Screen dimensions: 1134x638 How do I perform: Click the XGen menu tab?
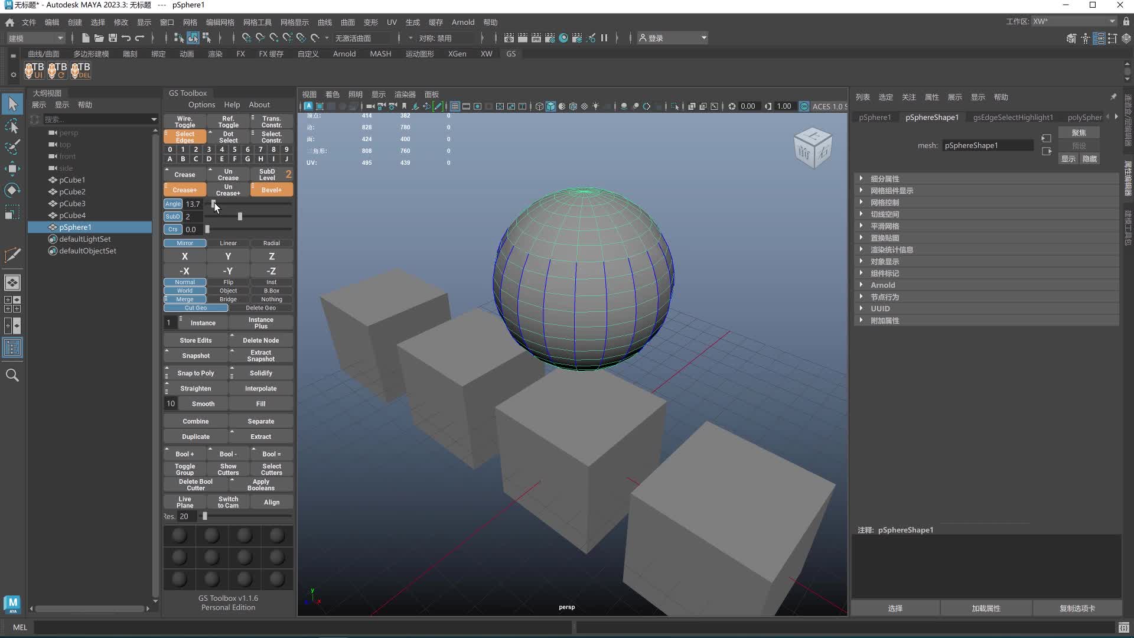pyautogui.click(x=457, y=53)
